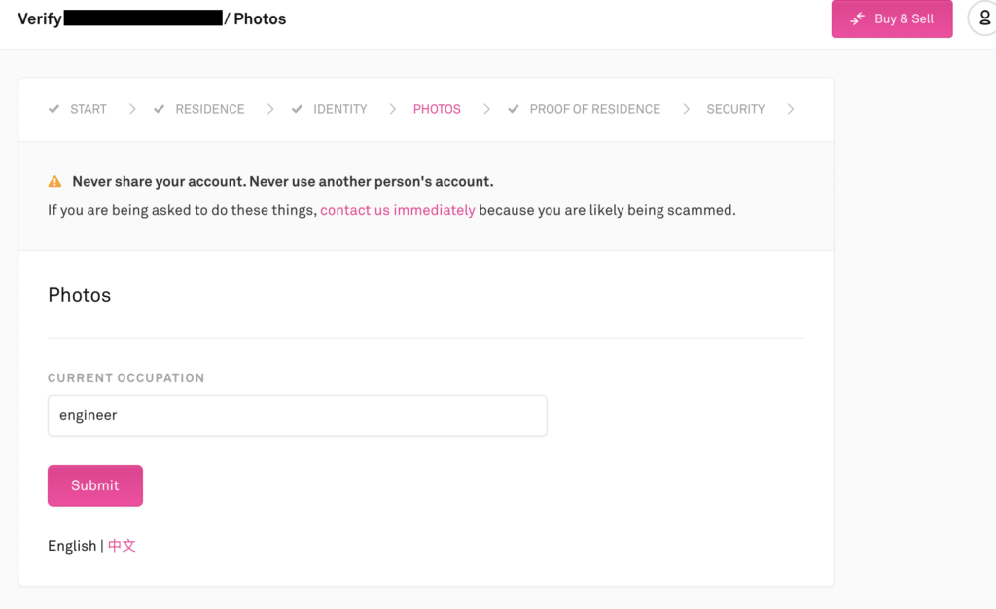This screenshot has height=609, width=996.
Task: Click the checkmark icon beside RESIDENCE
Action: click(x=160, y=109)
